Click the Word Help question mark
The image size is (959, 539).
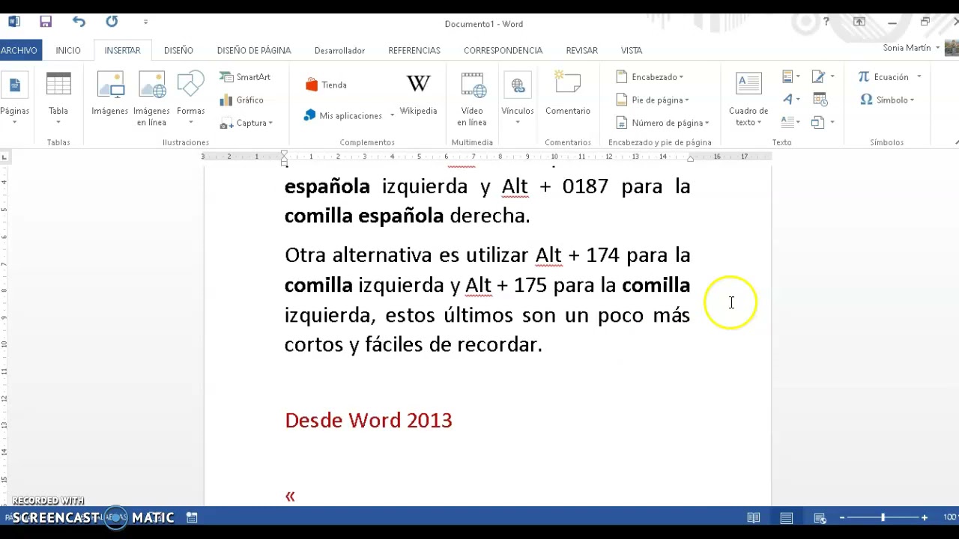826,22
